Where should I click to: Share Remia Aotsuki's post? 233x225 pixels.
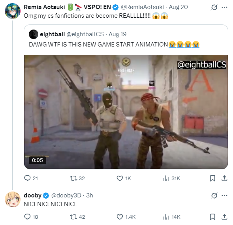pyautogui.click(x=224, y=178)
